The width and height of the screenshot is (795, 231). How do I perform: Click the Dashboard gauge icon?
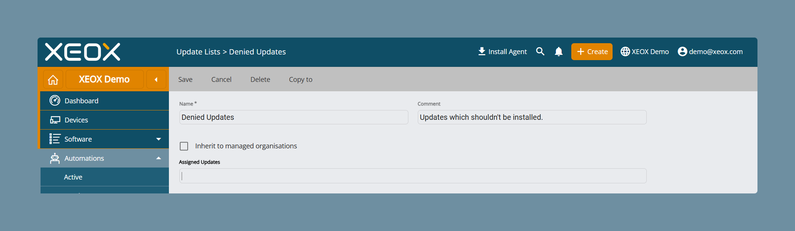coord(55,100)
